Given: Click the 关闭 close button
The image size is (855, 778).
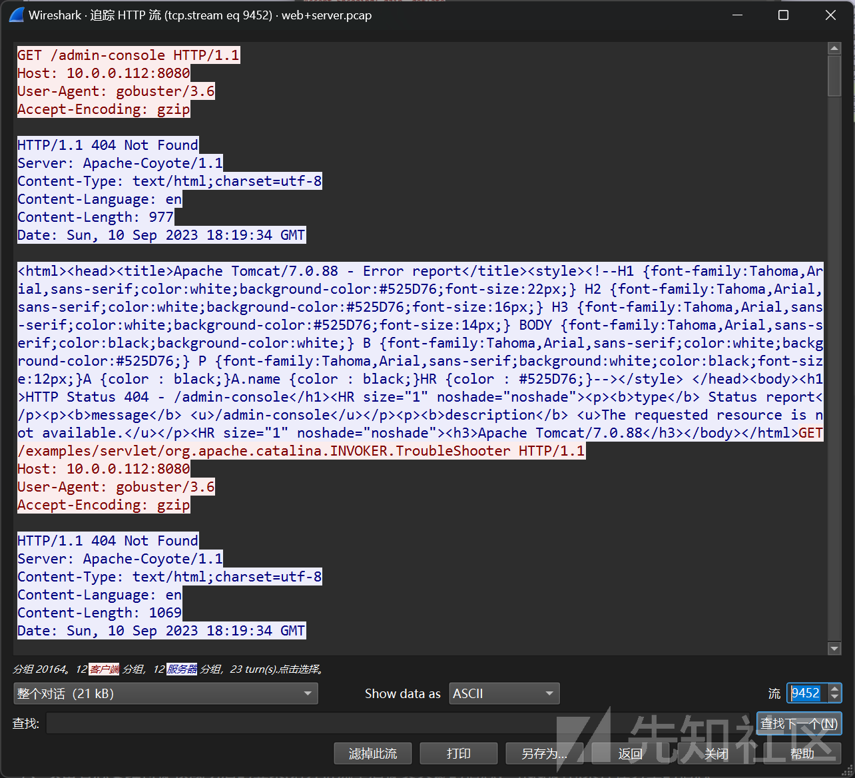Looking at the screenshot, I should click(x=716, y=753).
